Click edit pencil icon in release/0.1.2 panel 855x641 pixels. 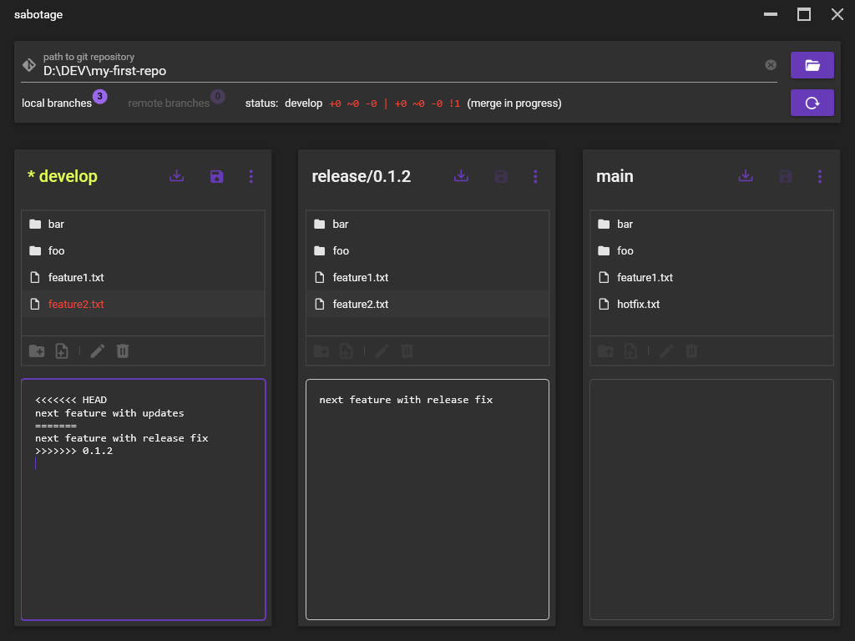coord(382,351)
